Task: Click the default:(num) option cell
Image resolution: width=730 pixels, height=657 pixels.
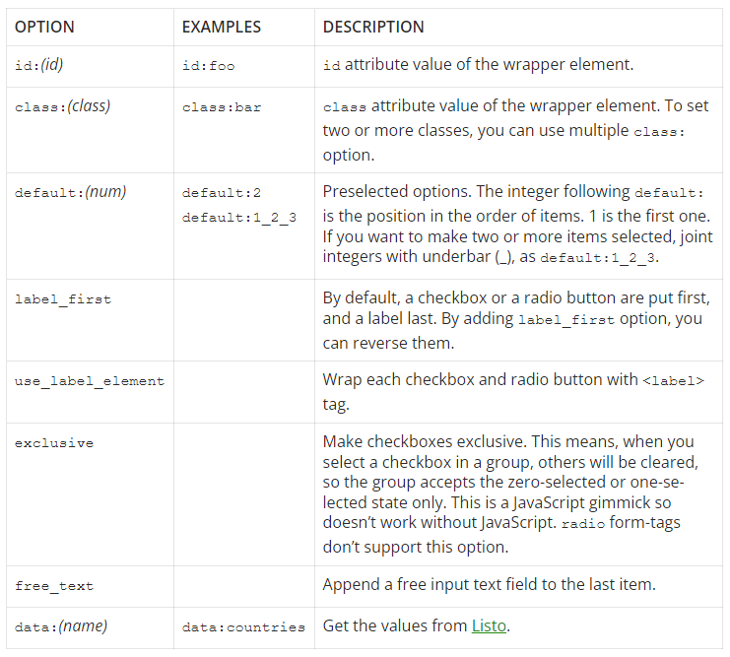Action: tap(70, 192)
